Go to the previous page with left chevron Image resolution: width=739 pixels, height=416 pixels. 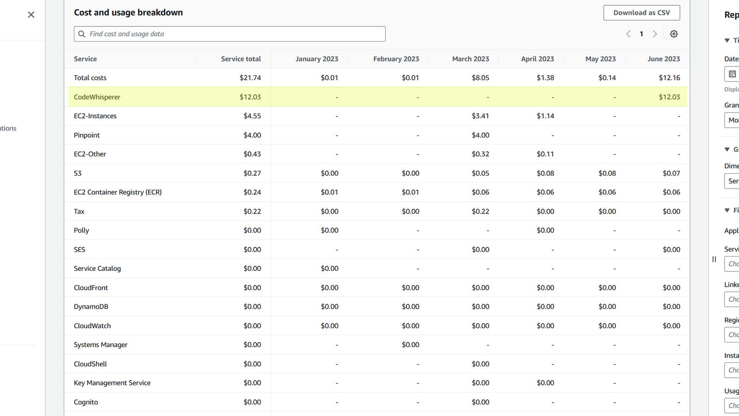click(628, 34)
